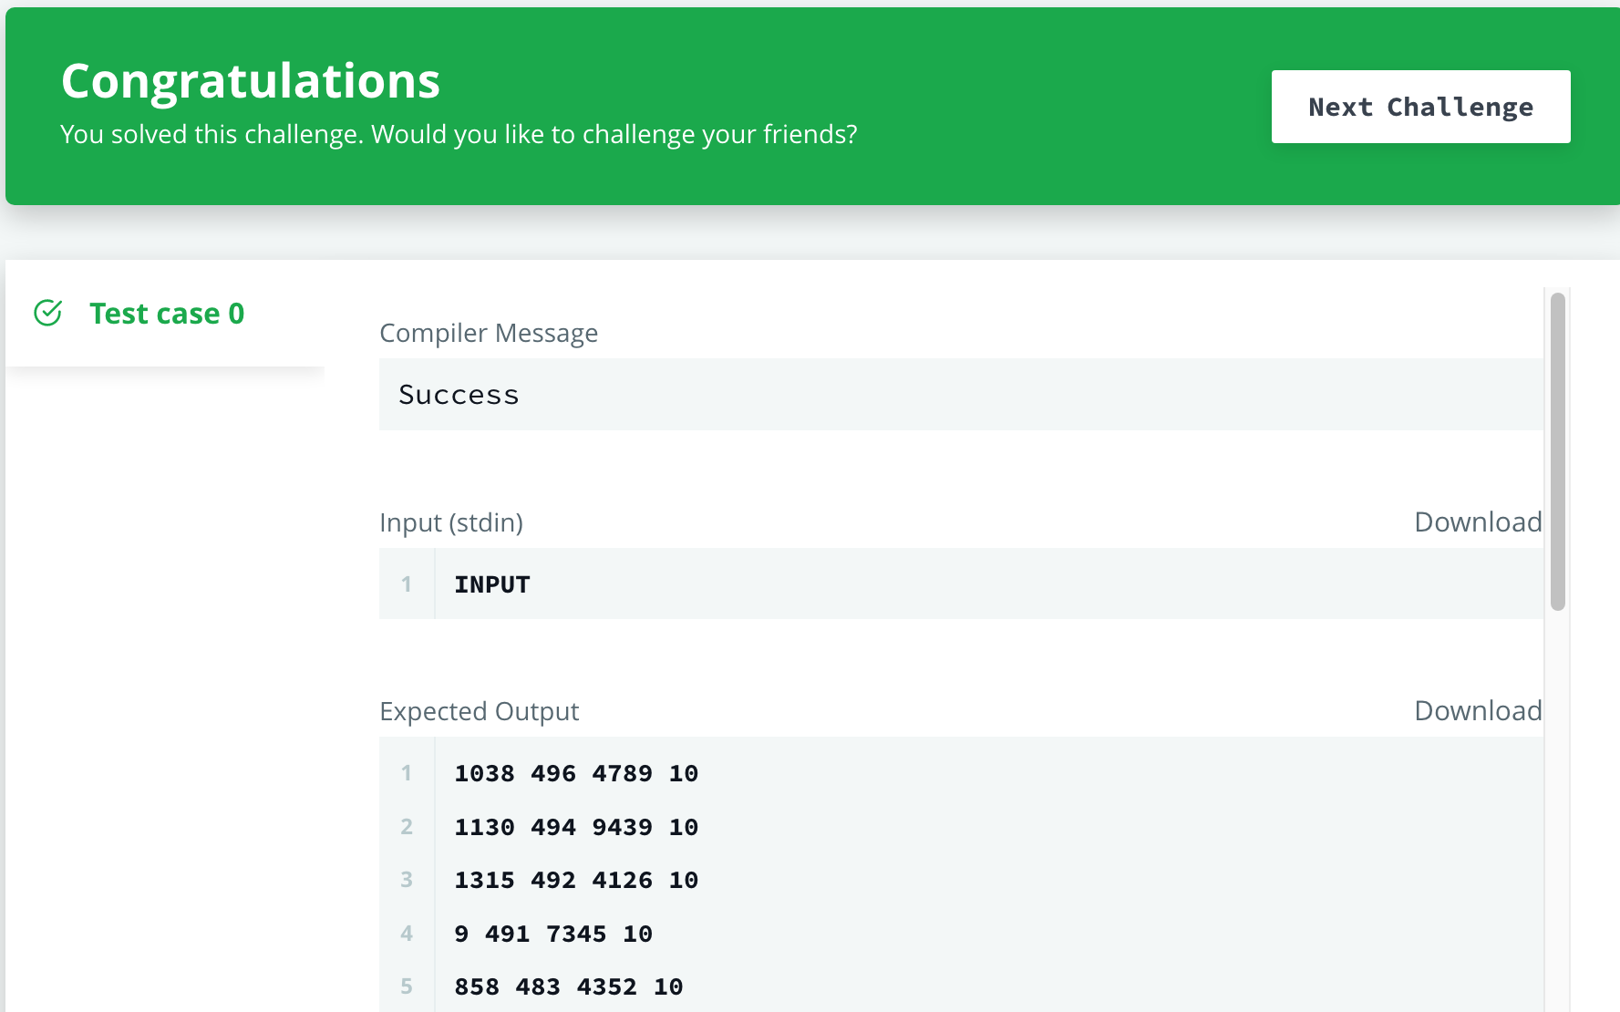The height and width of the screenshot is (1012, 1620).
Task: Select output line '1038 496 4789 10'
Action: (x=576, y=773)
